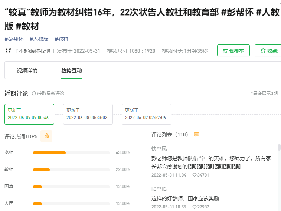The width and height of the screenshot is (281, 211).
Task: Click the heart icon with 27982 likes
Action: [194, 207]
